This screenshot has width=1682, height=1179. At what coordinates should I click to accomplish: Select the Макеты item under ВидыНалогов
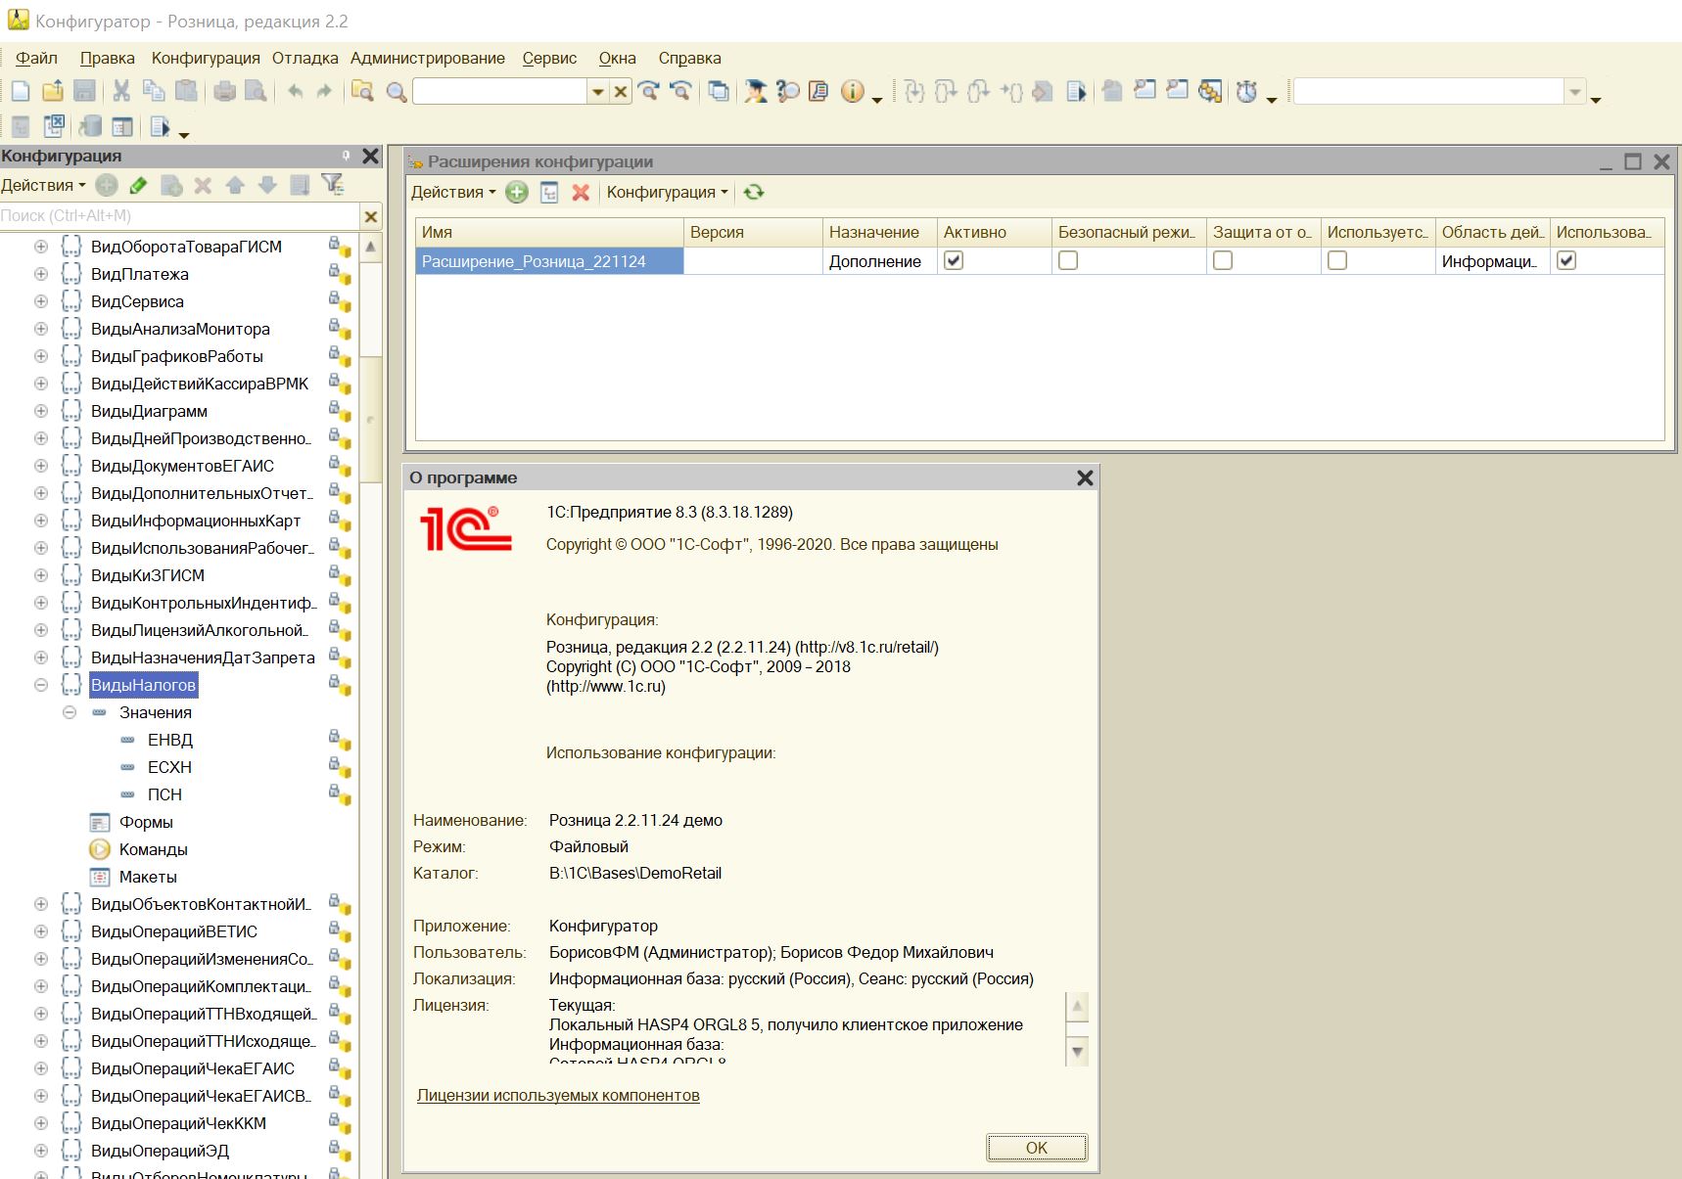point(148,877)
